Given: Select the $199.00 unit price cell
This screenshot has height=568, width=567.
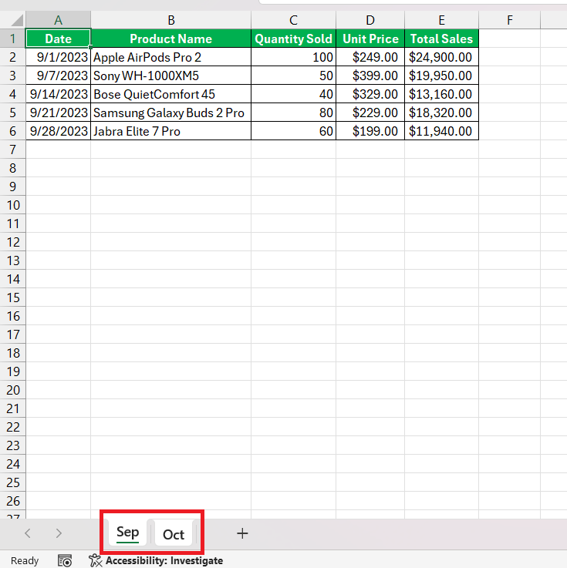Looking at the screenshot, I should click(370, 131).
